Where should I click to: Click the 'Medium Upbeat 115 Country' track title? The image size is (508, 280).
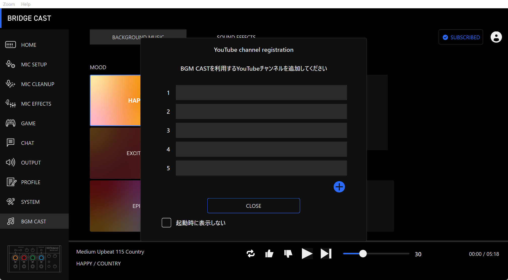point(110,252)
